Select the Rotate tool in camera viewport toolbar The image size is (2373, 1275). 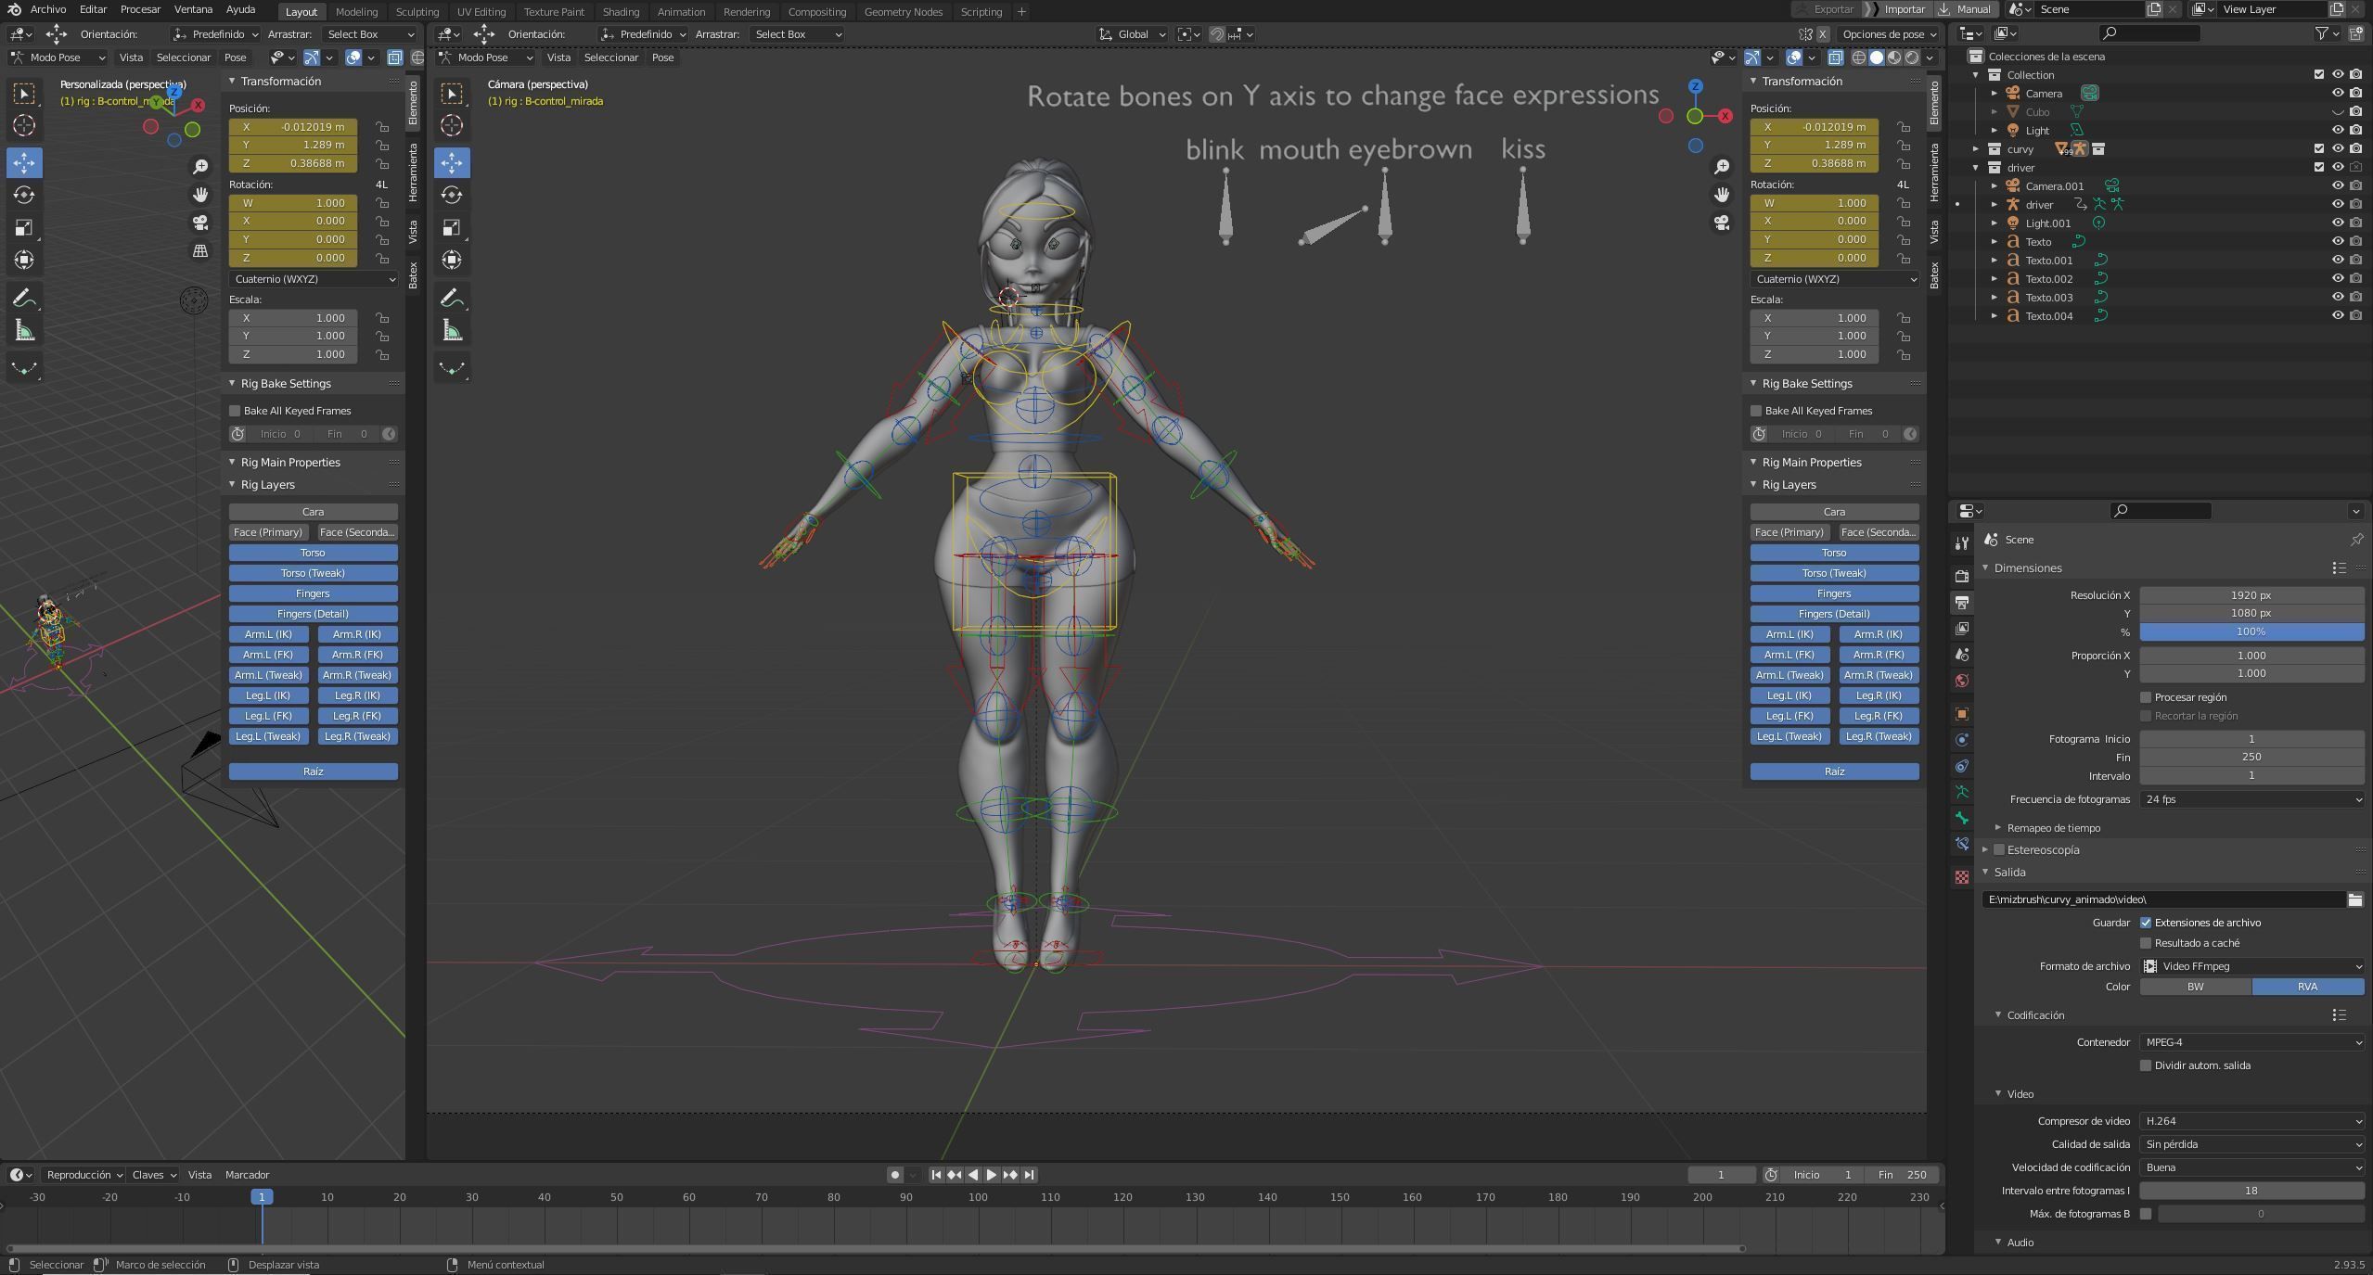coord(452,195)
